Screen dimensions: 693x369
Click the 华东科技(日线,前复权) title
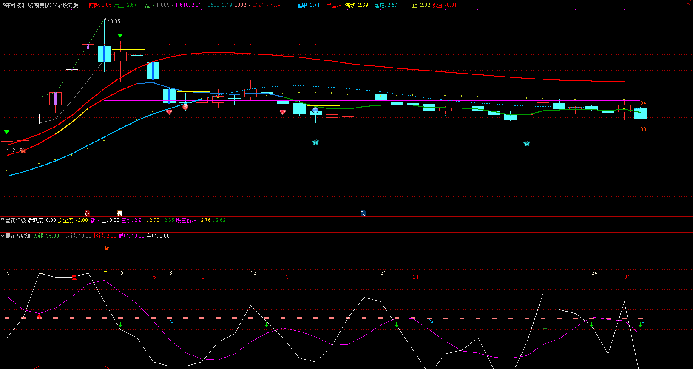coord(26,5)
